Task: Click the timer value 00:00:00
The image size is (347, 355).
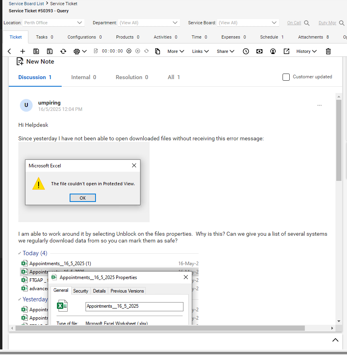Action: pos(113,51)
